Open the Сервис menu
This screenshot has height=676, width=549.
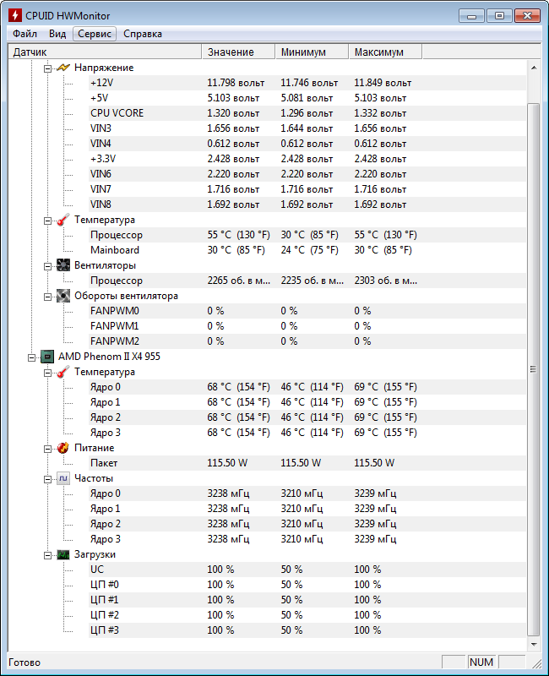tap(95, 34)
